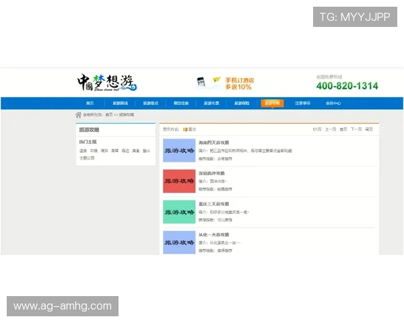
Task: Jump to 尾页 in pagination
Action: click(x=369, y=129)
